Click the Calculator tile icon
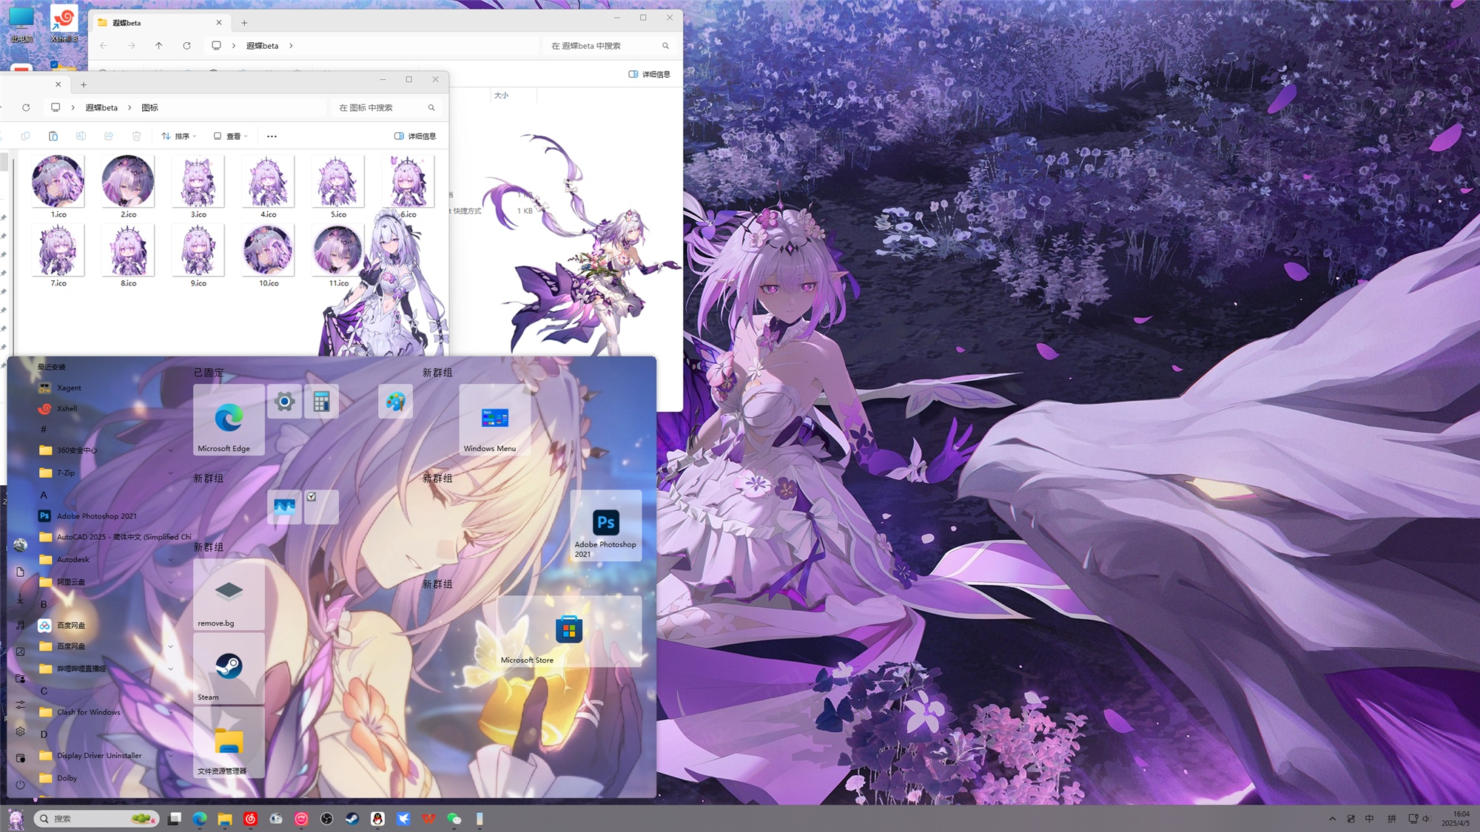The image size is (1480, 832). [321, 402]
